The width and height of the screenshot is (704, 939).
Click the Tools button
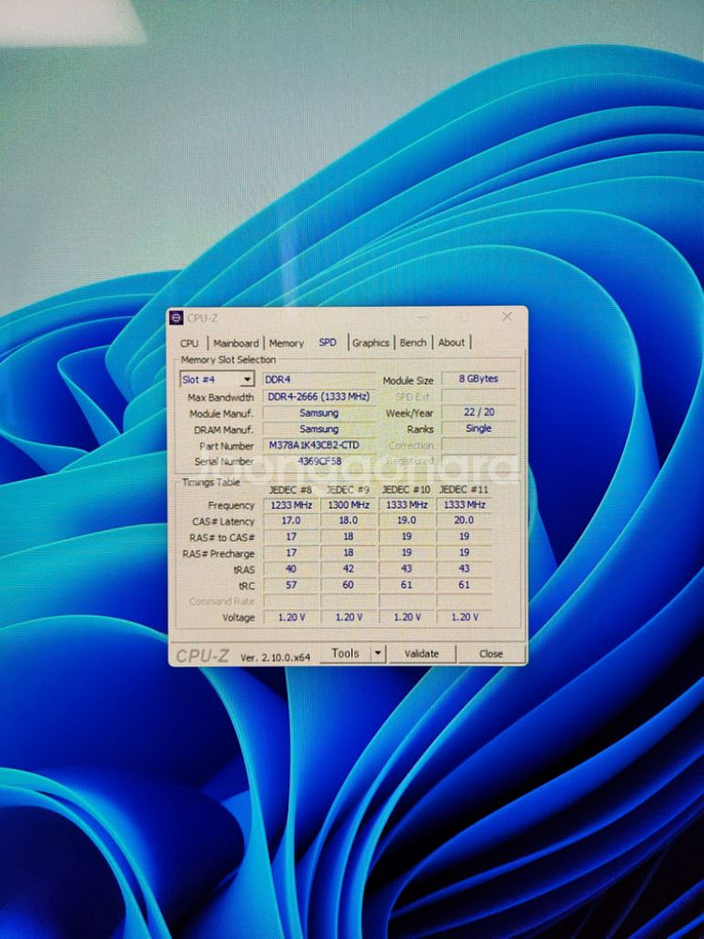click(x=345, y=654)
